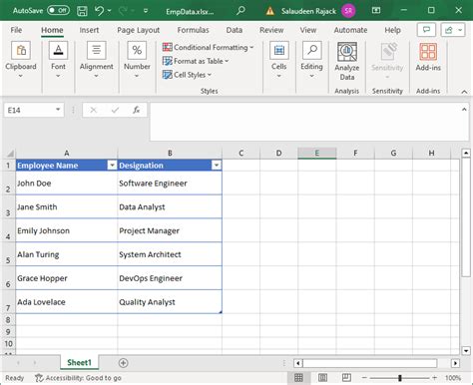Image resolution: width=473 pixels, height=385 pixels.
Task: Open the Data tab
Action: click(x=235, y=30)
